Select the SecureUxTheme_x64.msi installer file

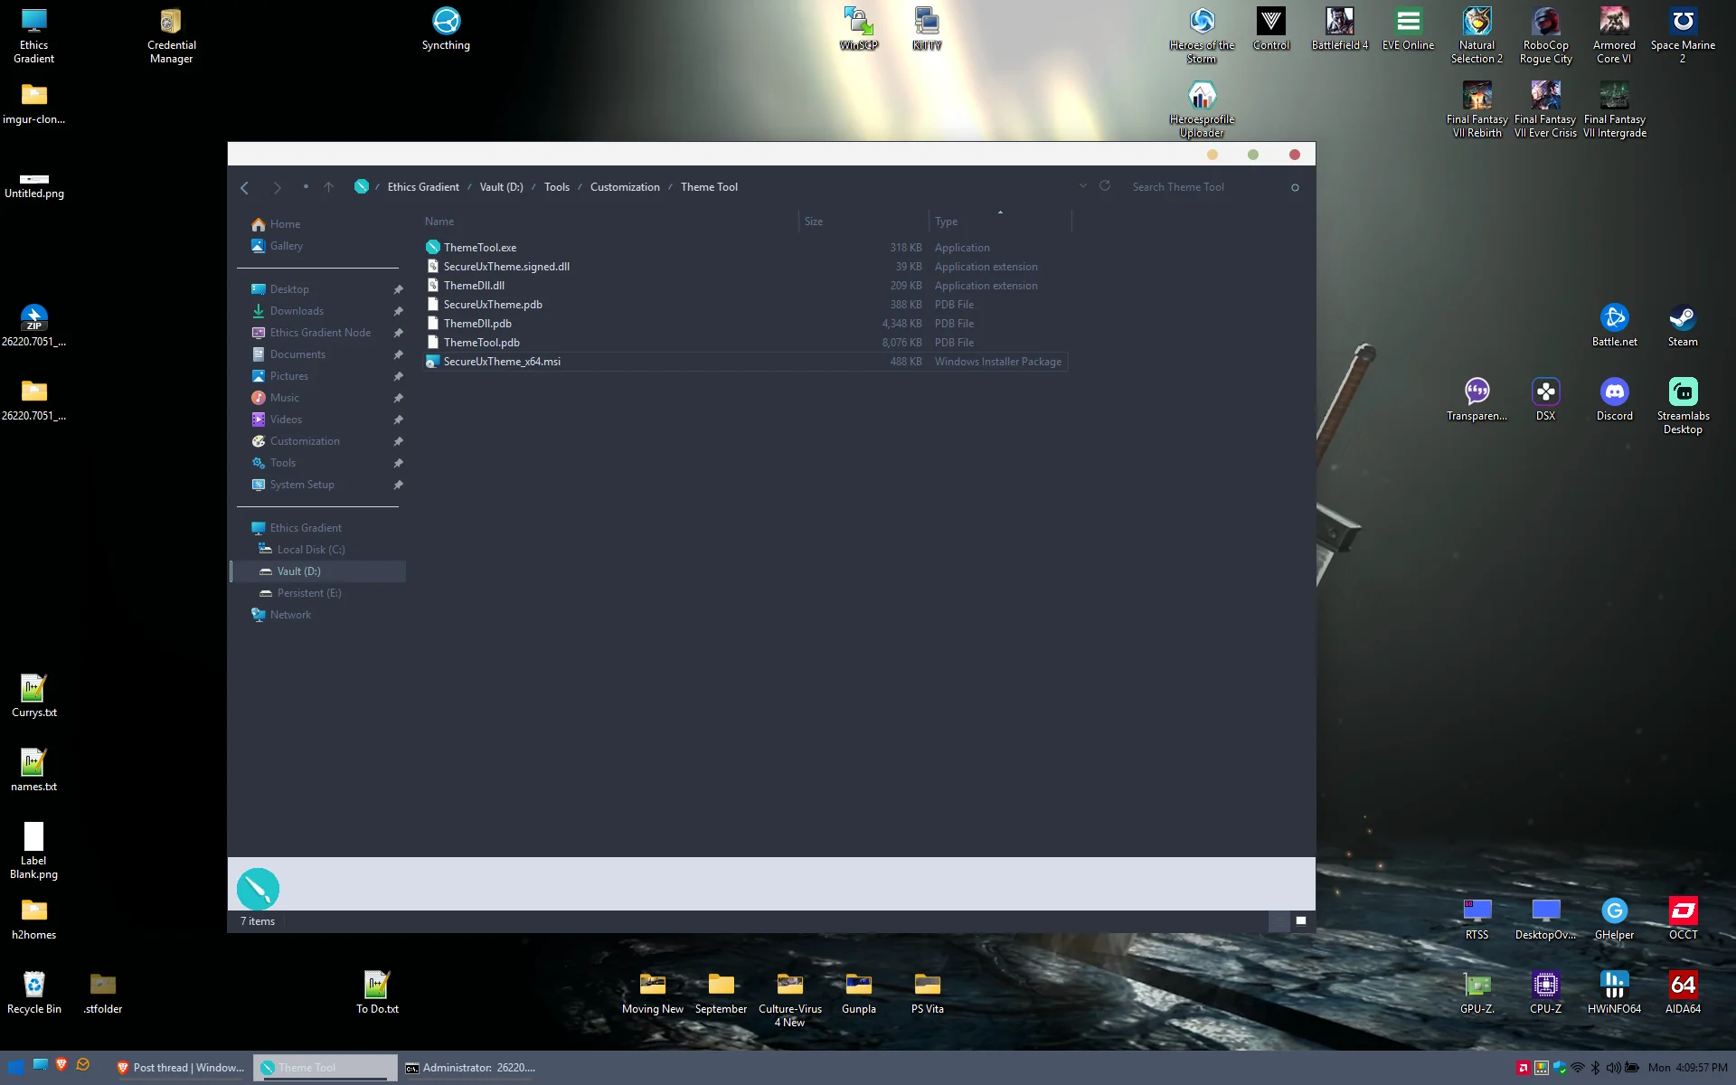click(x=746, y=362)
